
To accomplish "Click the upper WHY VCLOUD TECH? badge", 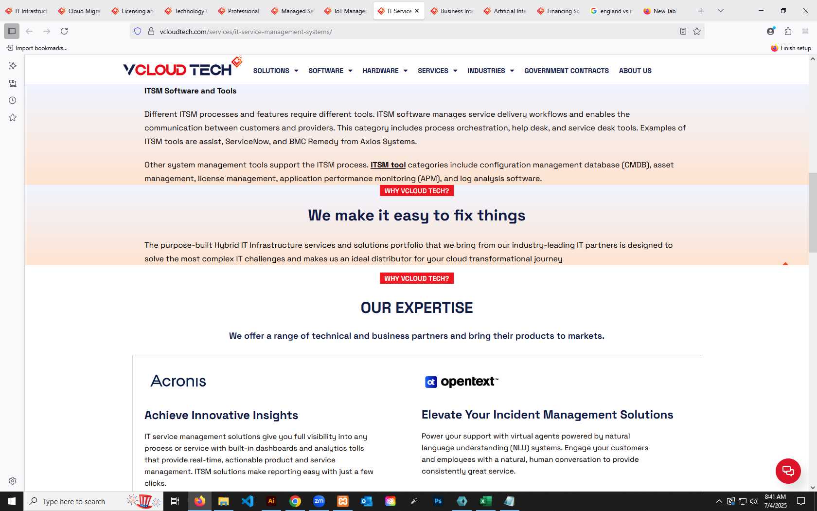I will pyautogui.click(x=417, y=191).
